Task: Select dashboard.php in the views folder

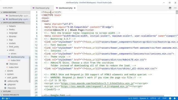Action: click(18, 57)
